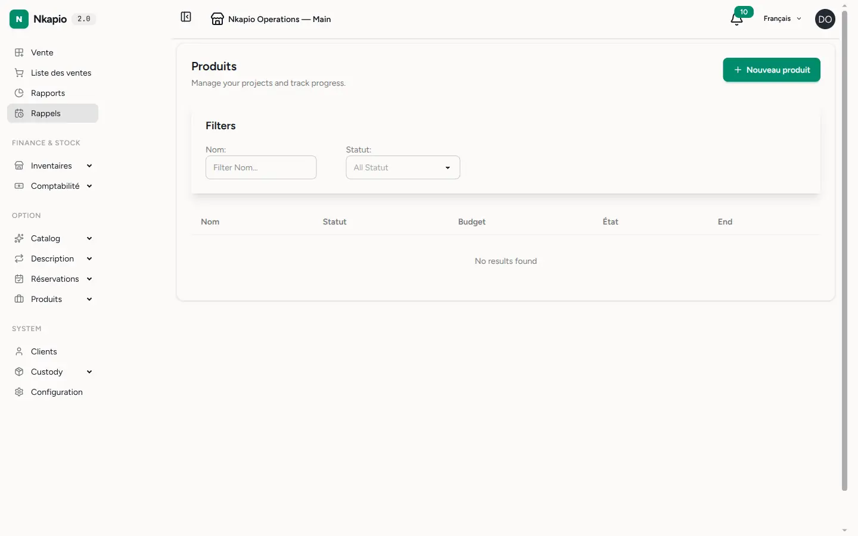This screenshot has height=536, width=858.
Task: Select Rappels in the sidebar
Action: tap(52, 113)
